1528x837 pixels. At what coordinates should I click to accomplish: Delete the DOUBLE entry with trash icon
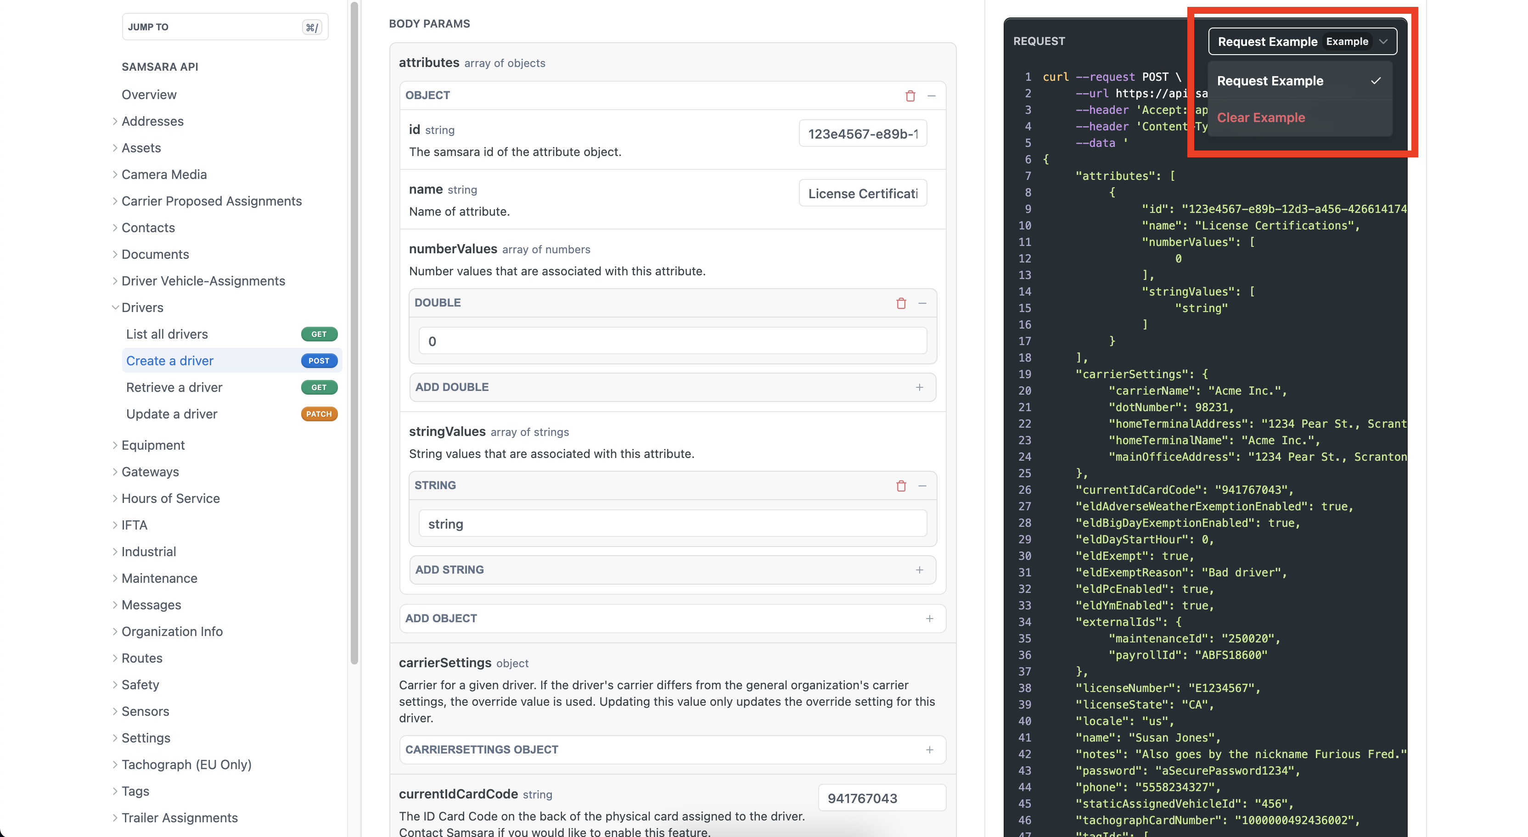(900, 303)
